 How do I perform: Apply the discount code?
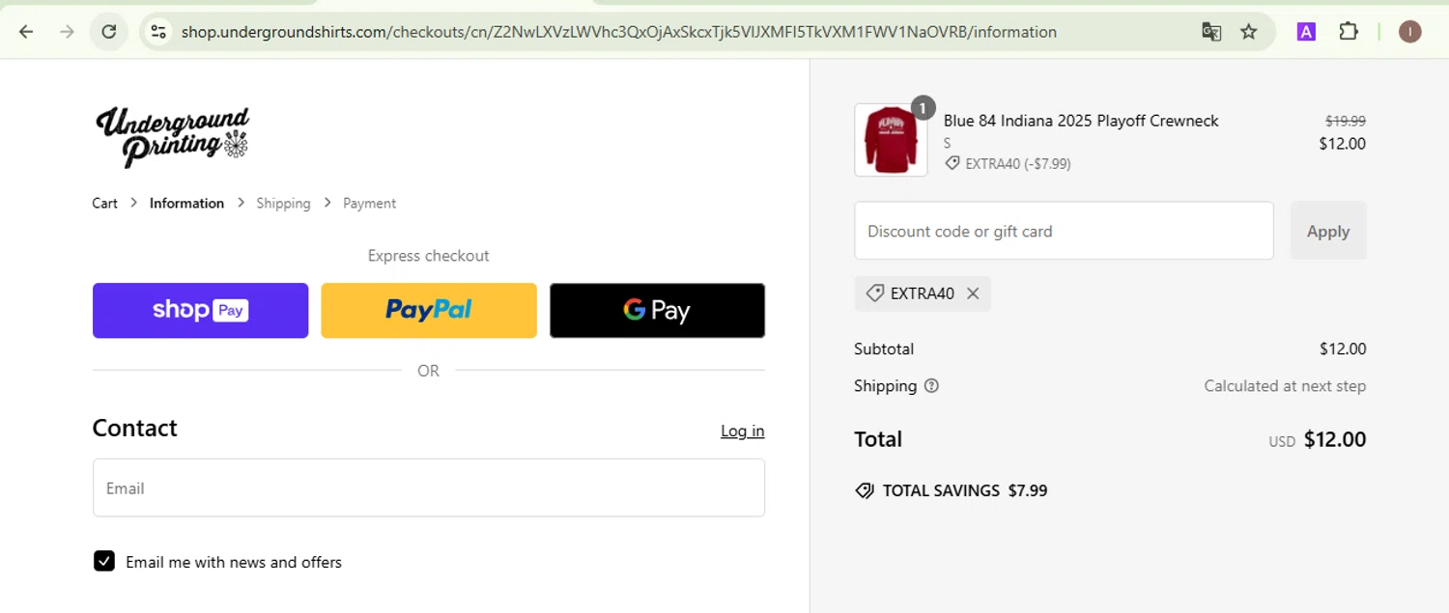tap(1327, 232)
